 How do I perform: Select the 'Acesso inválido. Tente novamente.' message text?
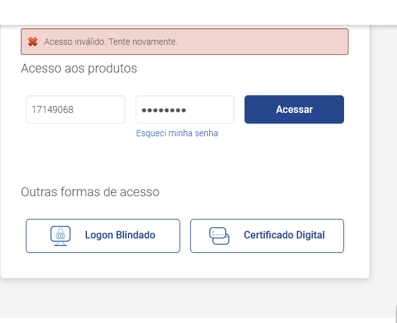coord(111,42)
